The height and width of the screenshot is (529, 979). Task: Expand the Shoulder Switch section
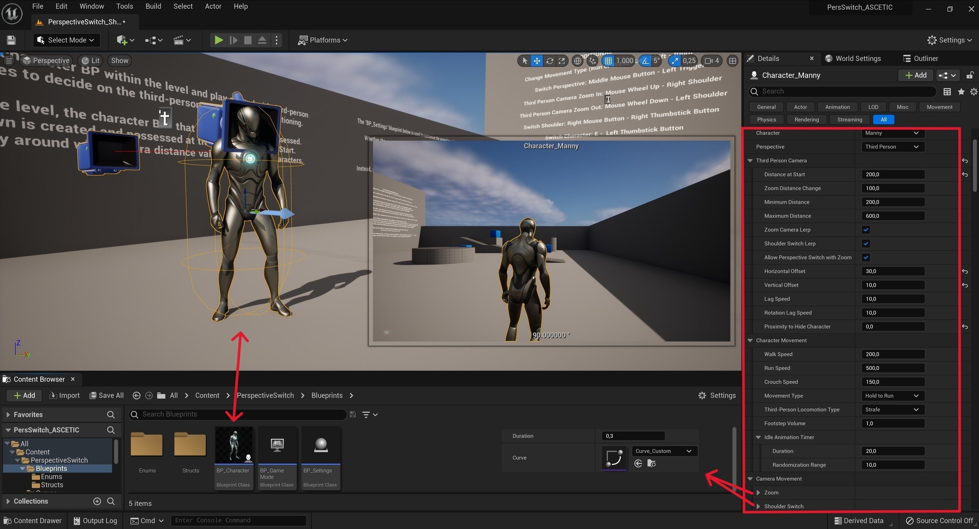coord(758,506)
